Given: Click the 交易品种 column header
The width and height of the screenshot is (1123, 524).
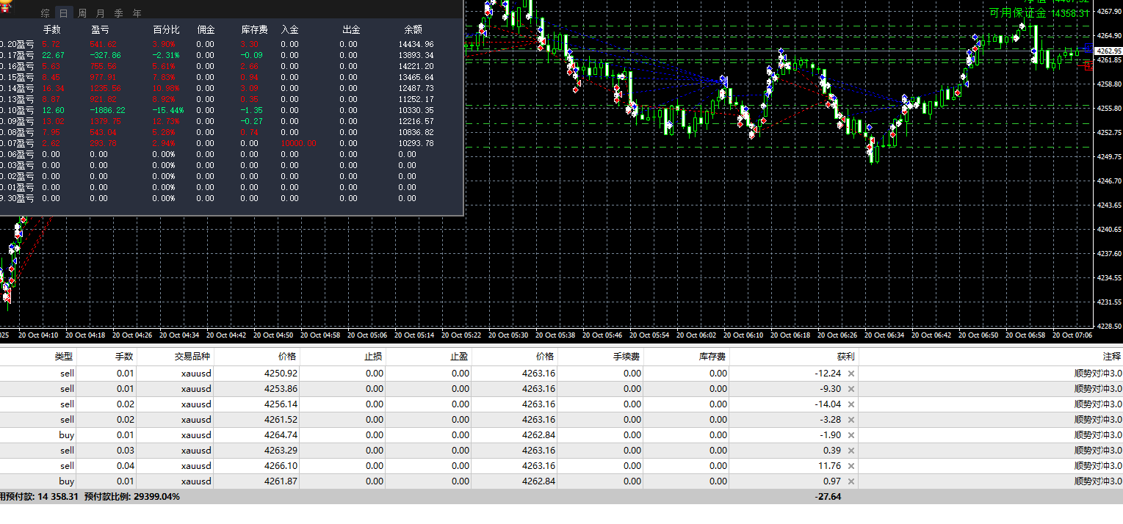Looking at the screenshot, I should tap(192, 357).
